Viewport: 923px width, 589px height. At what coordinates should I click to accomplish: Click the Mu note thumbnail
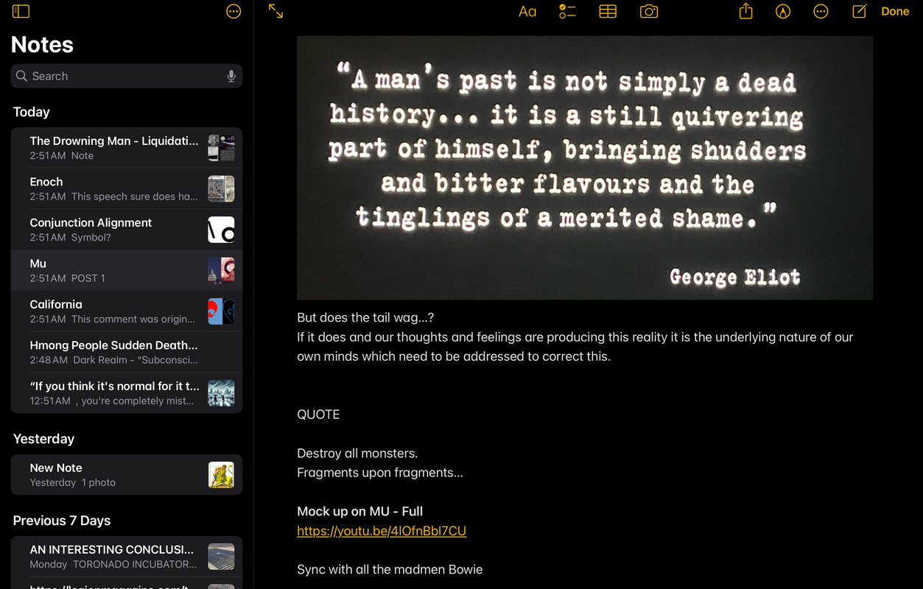tap(221, 270)
